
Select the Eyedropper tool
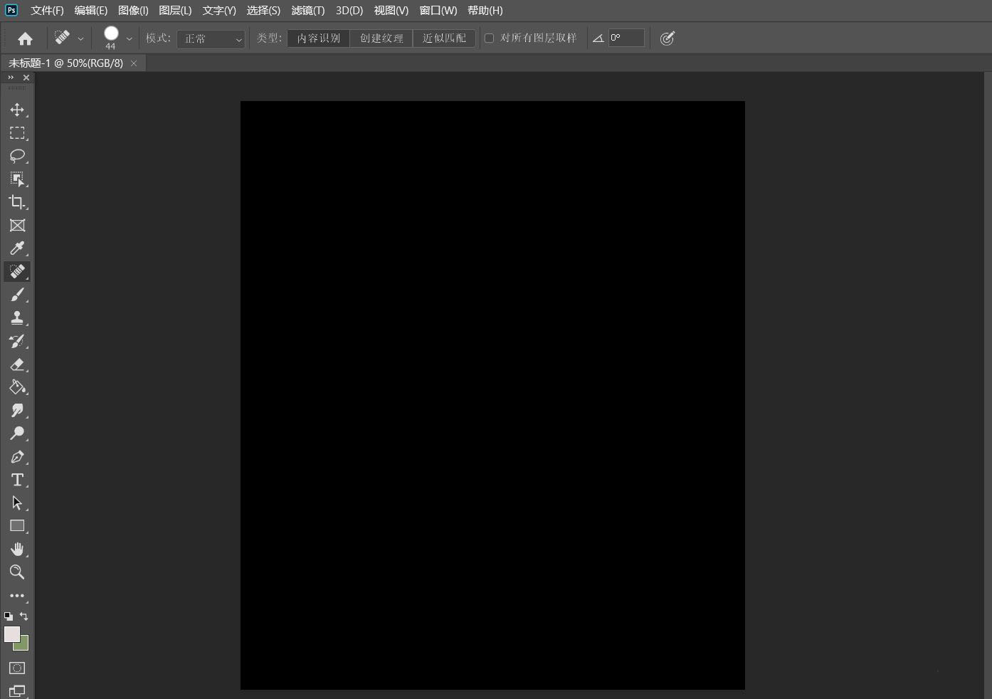[x=17, y=248]
